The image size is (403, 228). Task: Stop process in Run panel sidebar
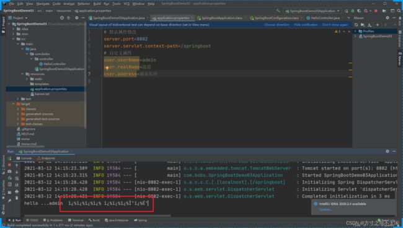point(9,165)
